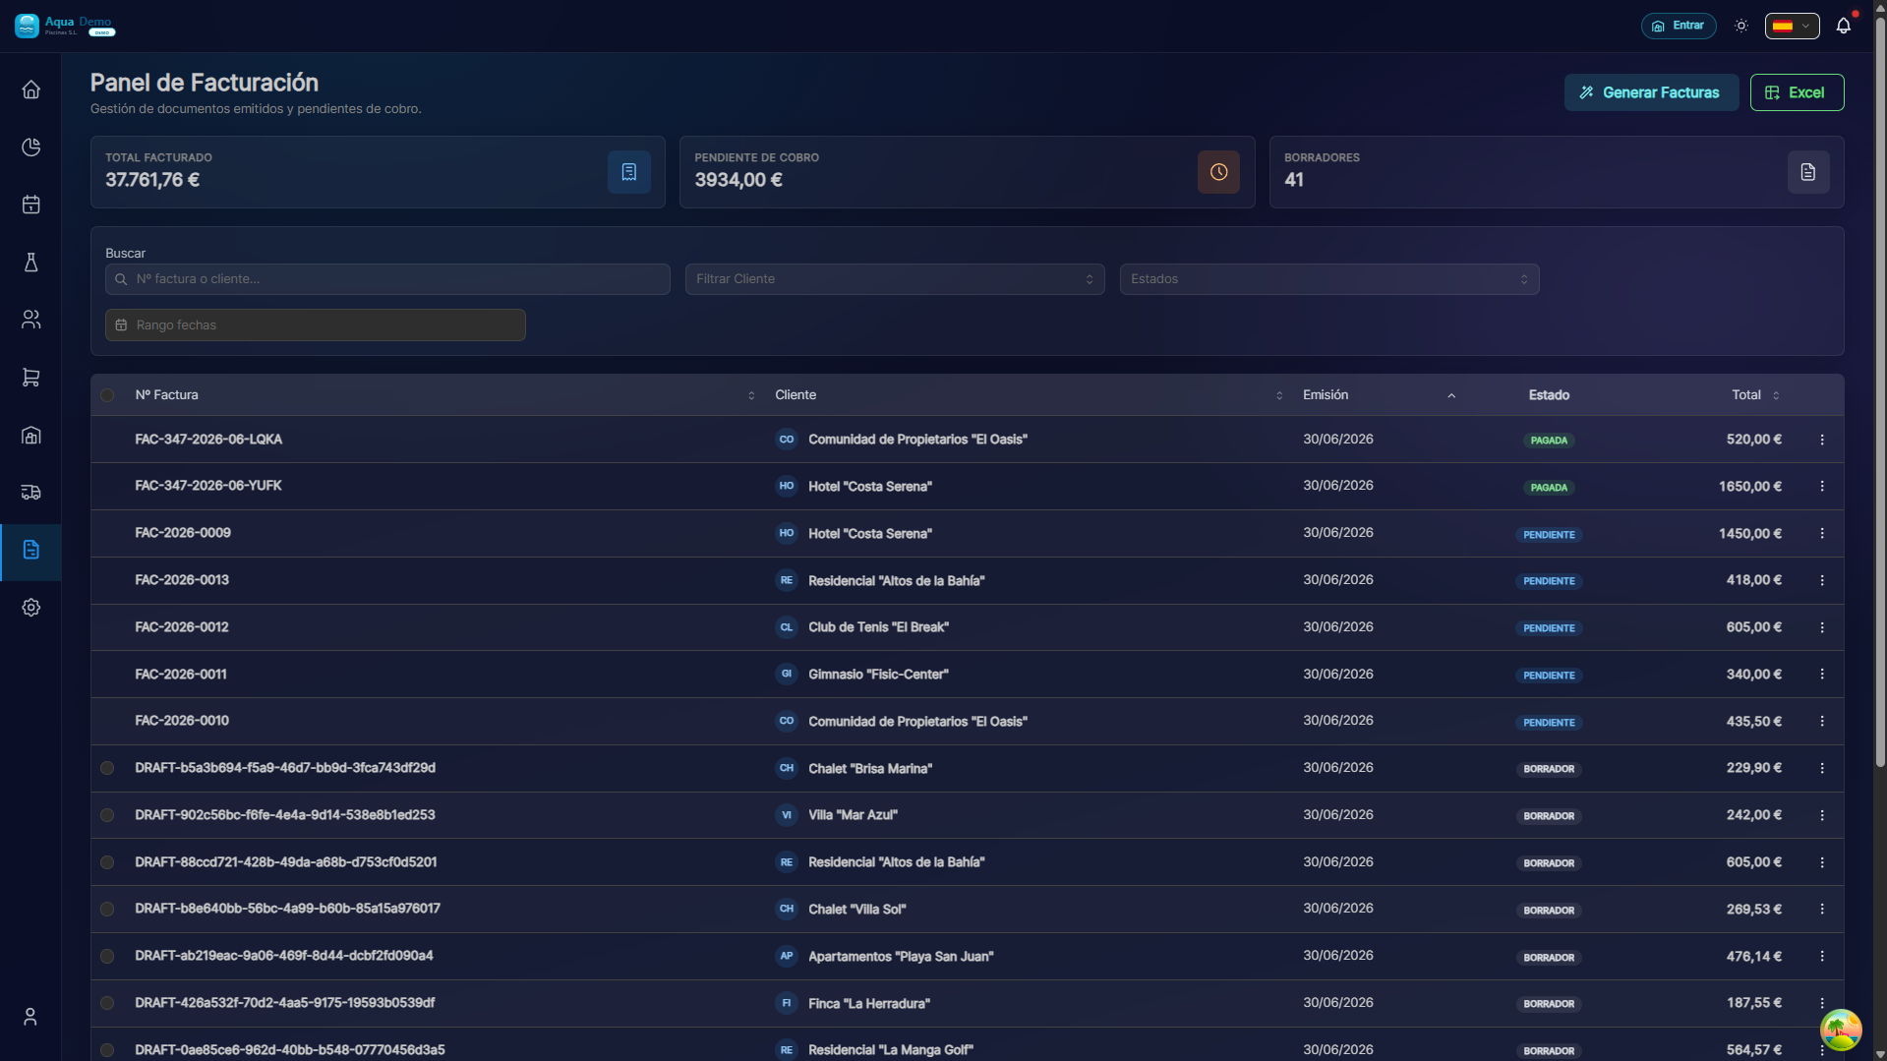Open the user profile icon at sidebar bottom

[30, 1017]
